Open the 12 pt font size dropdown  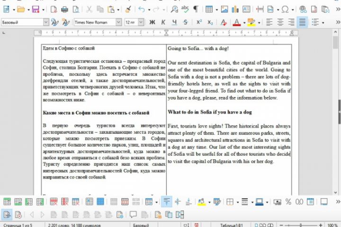pos(141,22)
